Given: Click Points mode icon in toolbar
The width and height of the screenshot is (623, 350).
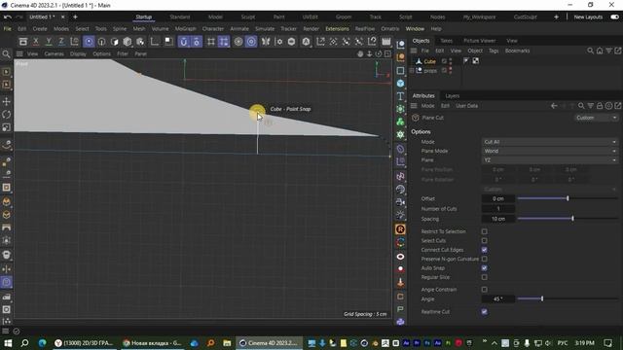Looking at the screenshot, I should pyautogui.click(x=89, y=41).
